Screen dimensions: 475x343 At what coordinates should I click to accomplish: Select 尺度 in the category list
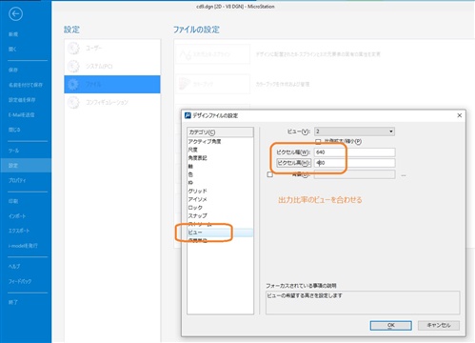click(x=192, y=150)
